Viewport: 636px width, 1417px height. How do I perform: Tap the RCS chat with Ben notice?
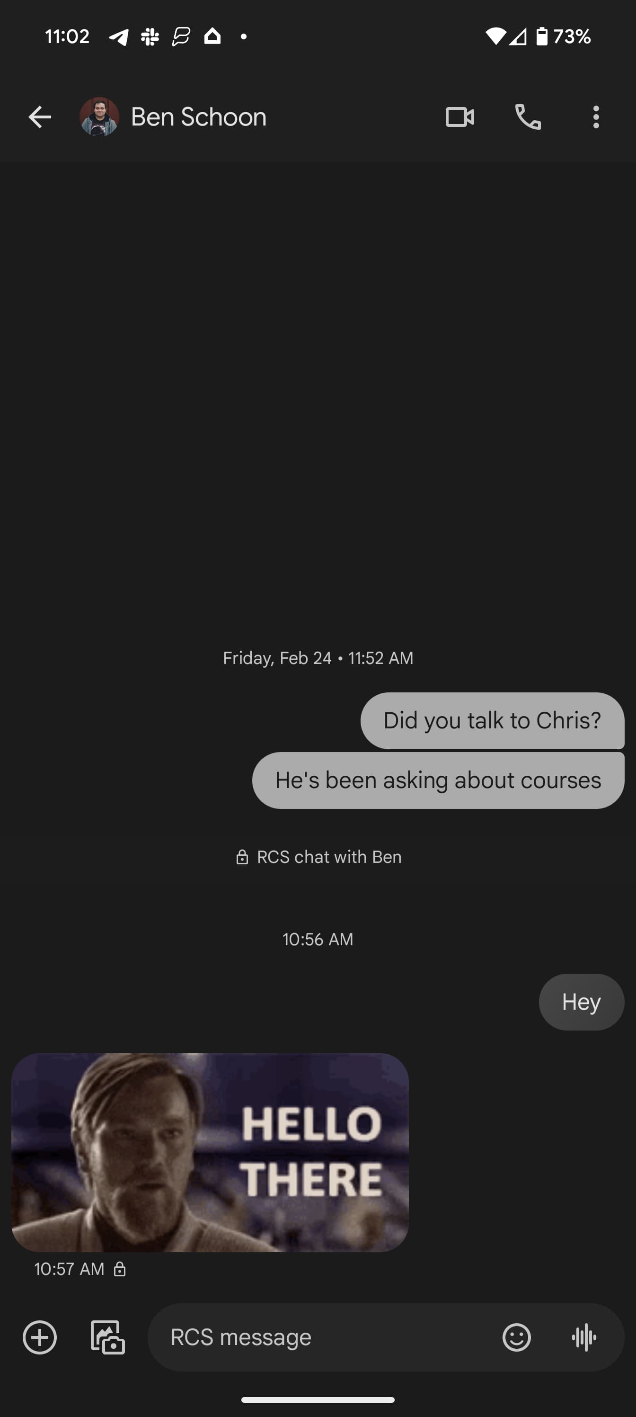coord(318,856)
